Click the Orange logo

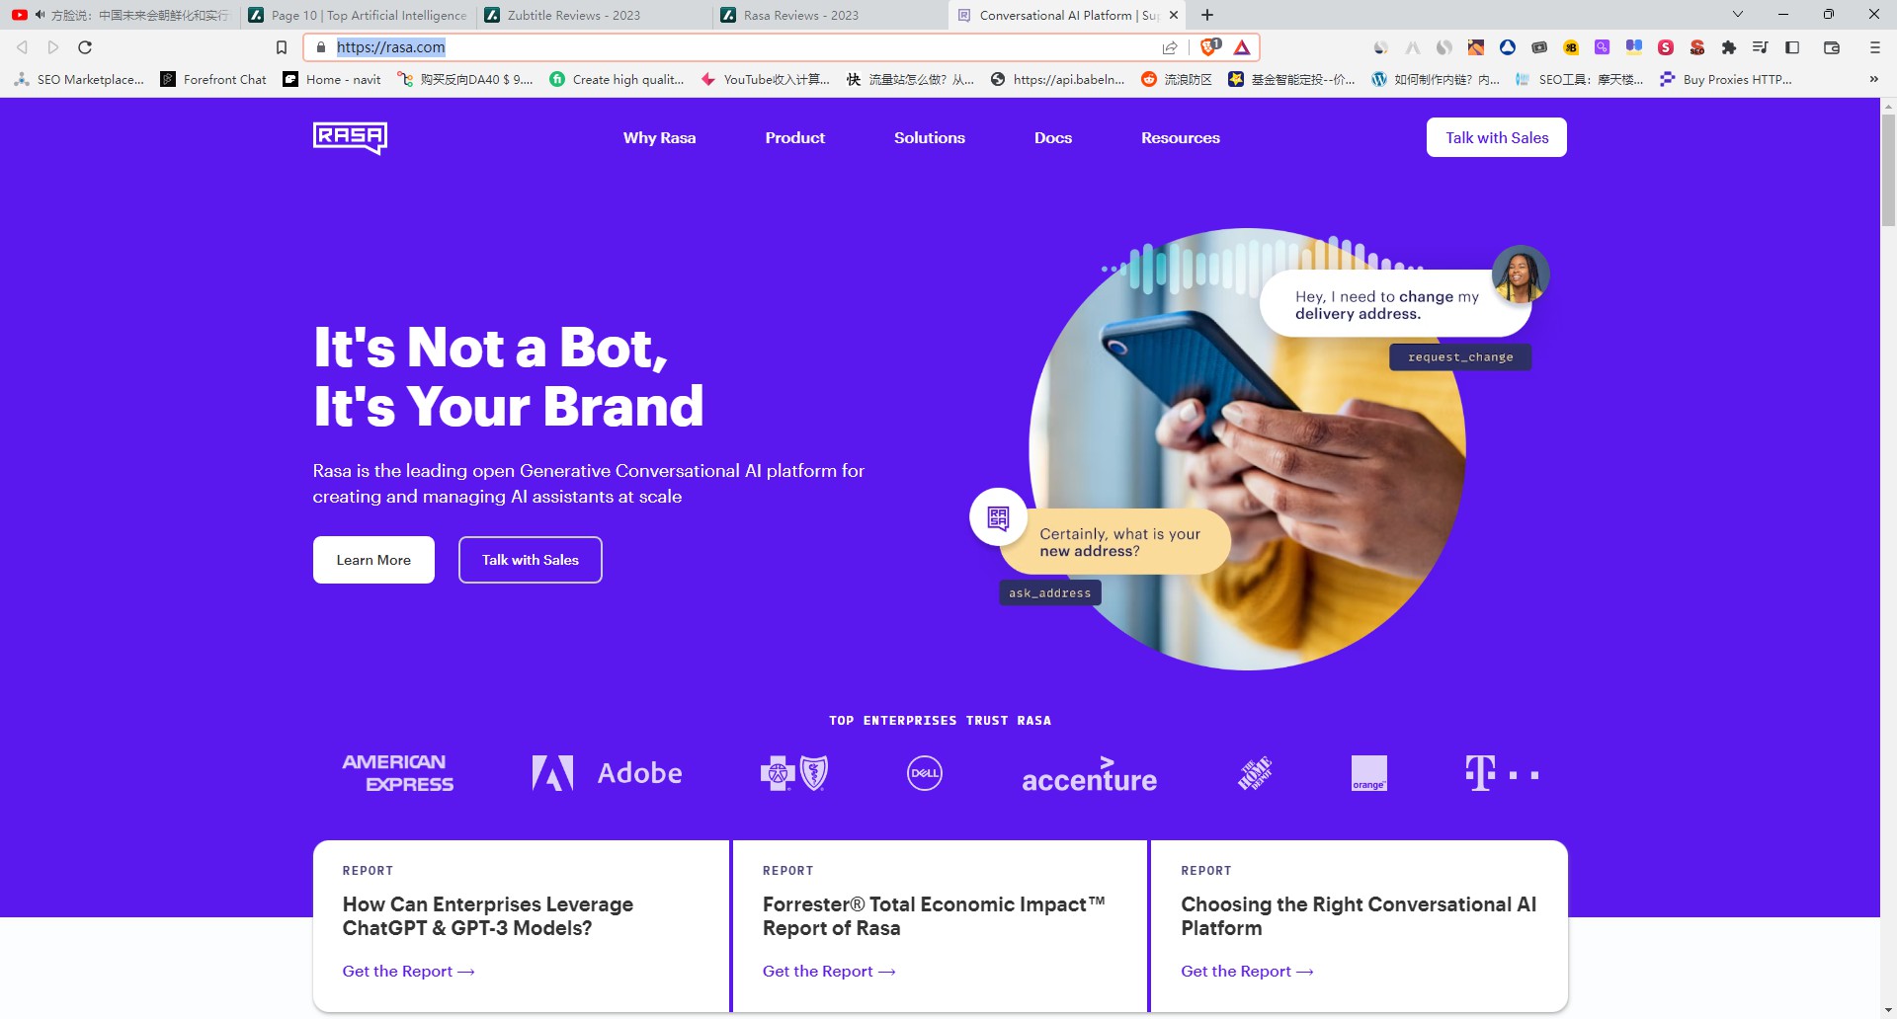(x=1368, y=773)
